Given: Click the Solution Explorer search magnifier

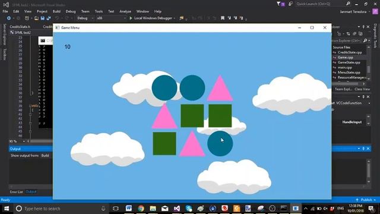Looking at the screenshot, I should click(x=365, y=40).
